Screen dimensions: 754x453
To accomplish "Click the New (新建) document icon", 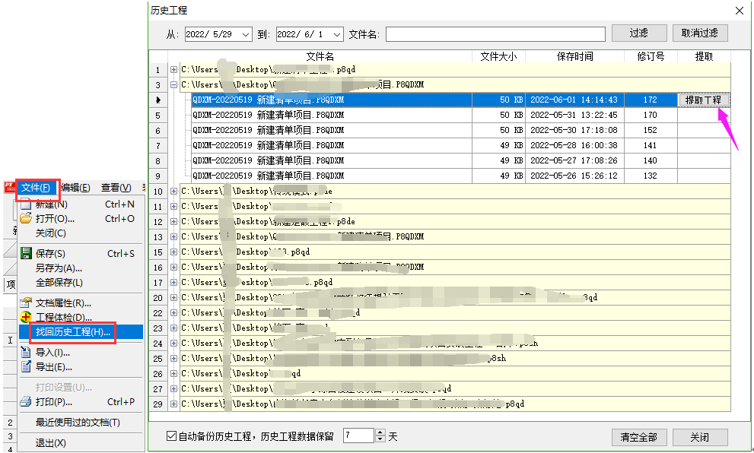I will pos(26,204).
